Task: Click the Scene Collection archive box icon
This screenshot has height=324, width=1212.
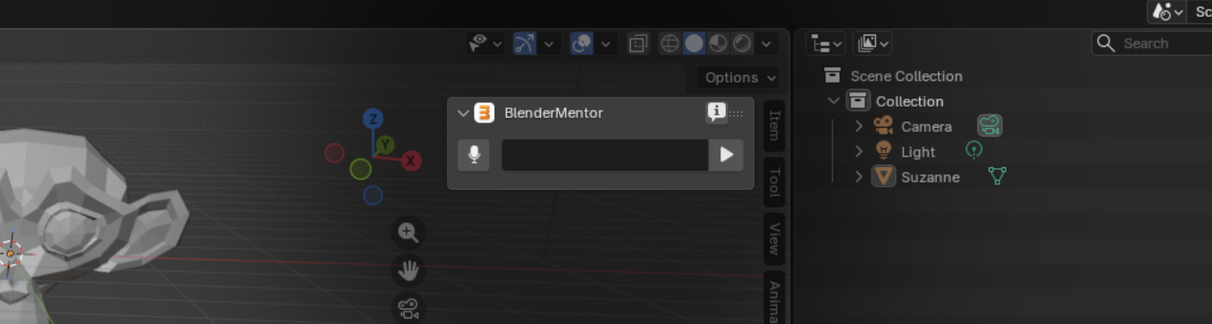Action: click(832, 75)
